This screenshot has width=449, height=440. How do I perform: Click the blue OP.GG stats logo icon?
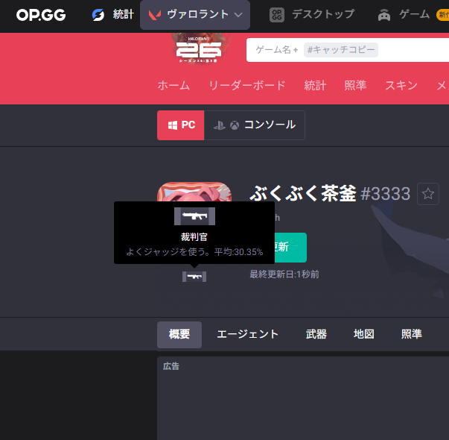[98, 15]
